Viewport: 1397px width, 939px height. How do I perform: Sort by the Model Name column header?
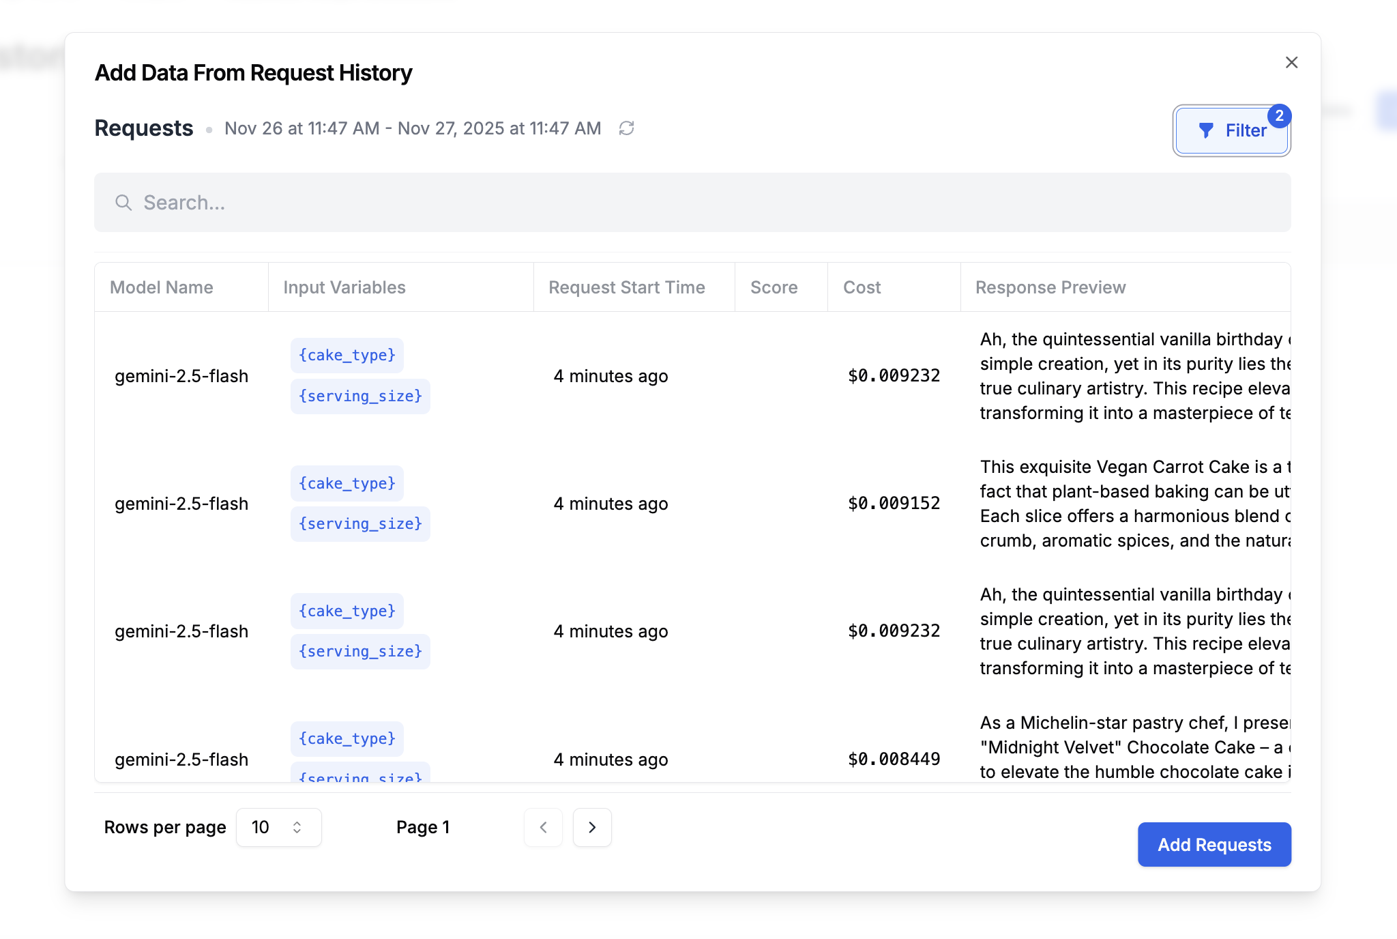(x=161, y=287)
